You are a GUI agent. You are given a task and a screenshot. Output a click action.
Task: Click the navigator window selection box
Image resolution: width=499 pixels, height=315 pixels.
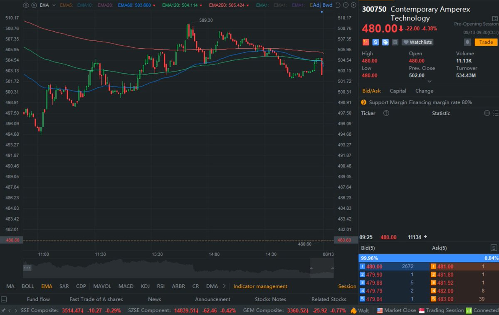(x=322, y=268)
